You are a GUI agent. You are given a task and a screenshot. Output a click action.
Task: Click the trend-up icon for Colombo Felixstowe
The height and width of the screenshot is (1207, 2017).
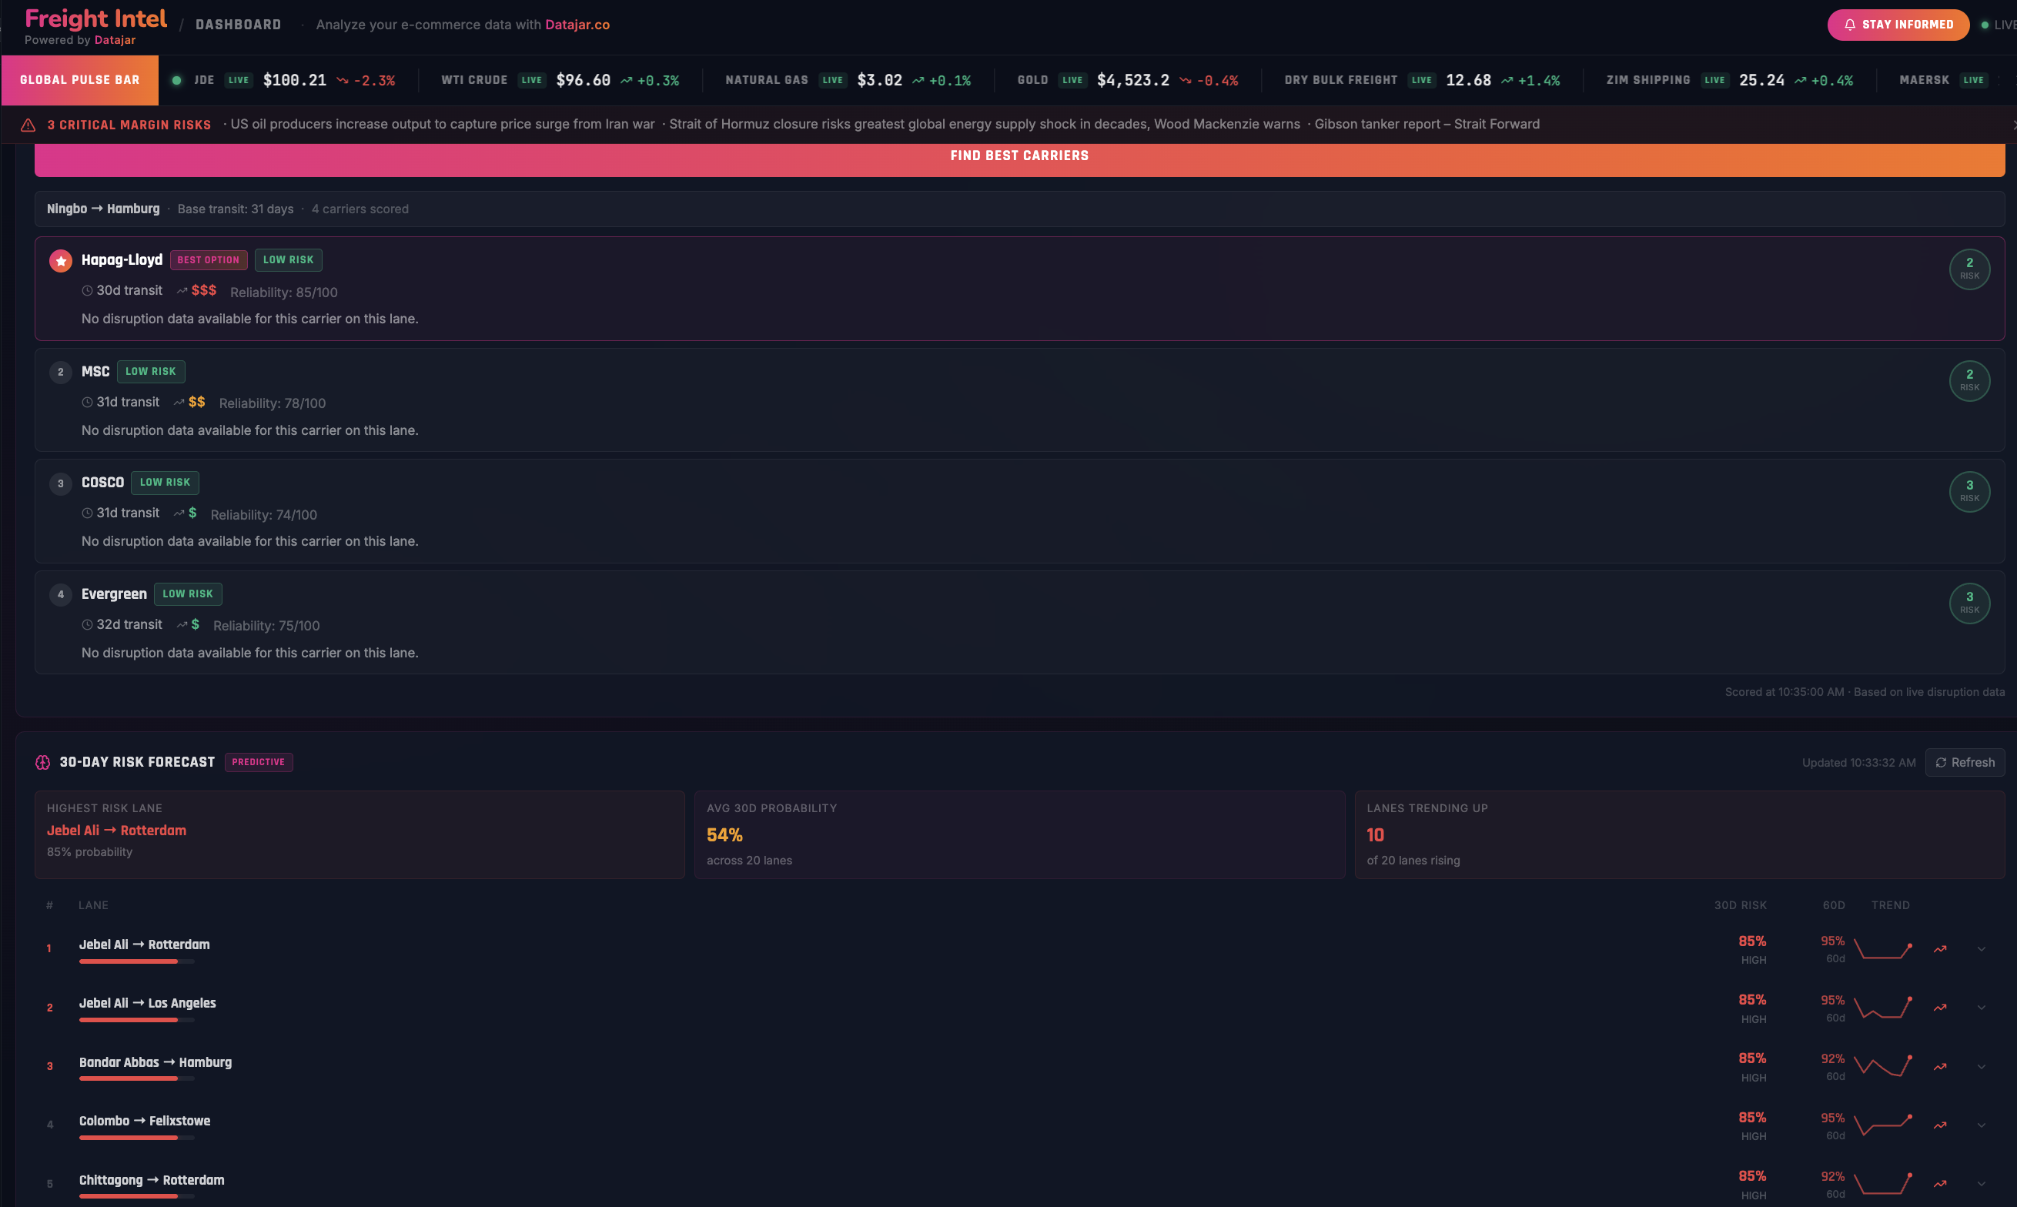(x=1940, y=1125)
